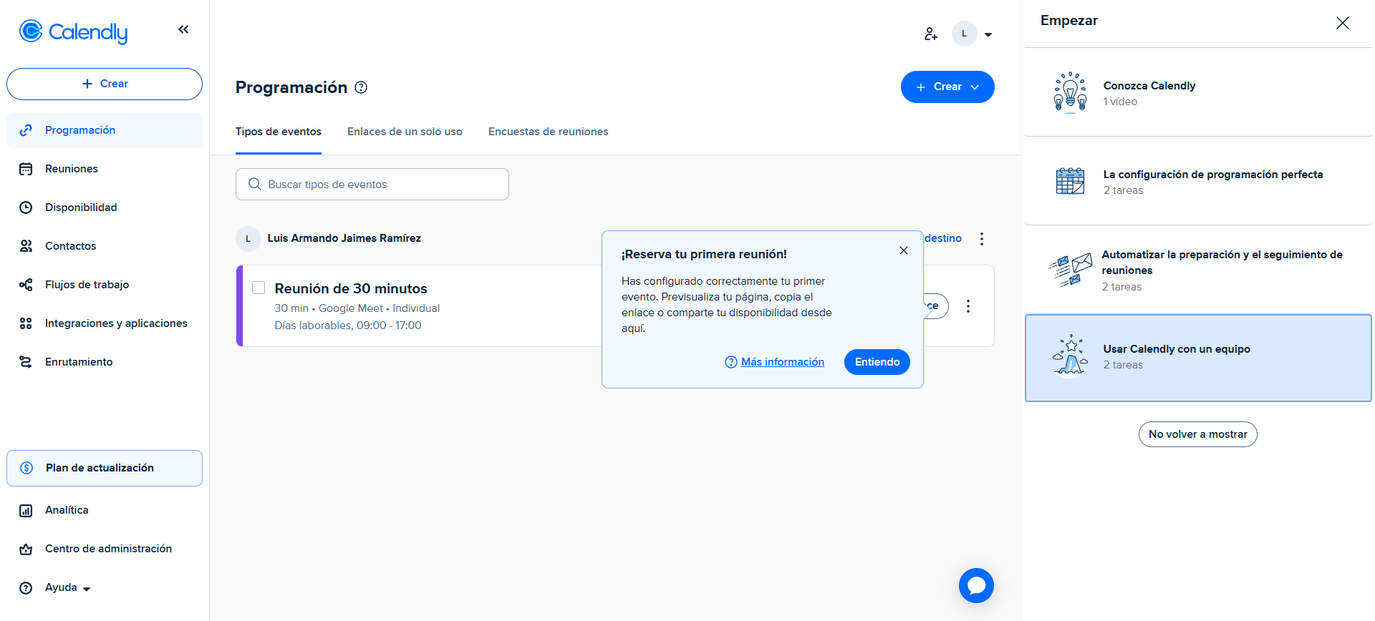Open Reuniones in the sidebar
The image size is (1375, 621).
pyautogui.click(x=105, y=169)
